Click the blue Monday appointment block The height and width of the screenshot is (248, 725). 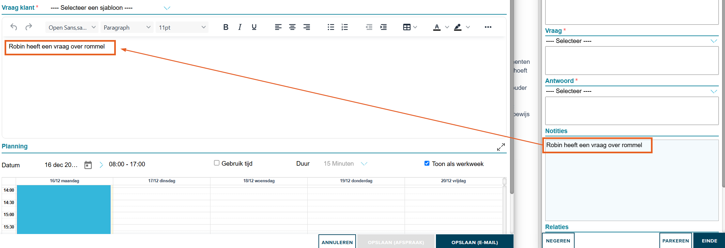click(x=64, y=209)
